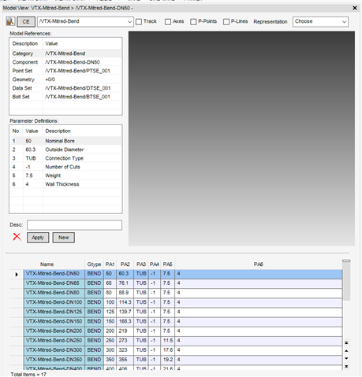The width and height of the screenshot is (362, 377).
Task: Expand the /VTX-Mitred-Bend category dropdown
Action: tap(85, 22)
